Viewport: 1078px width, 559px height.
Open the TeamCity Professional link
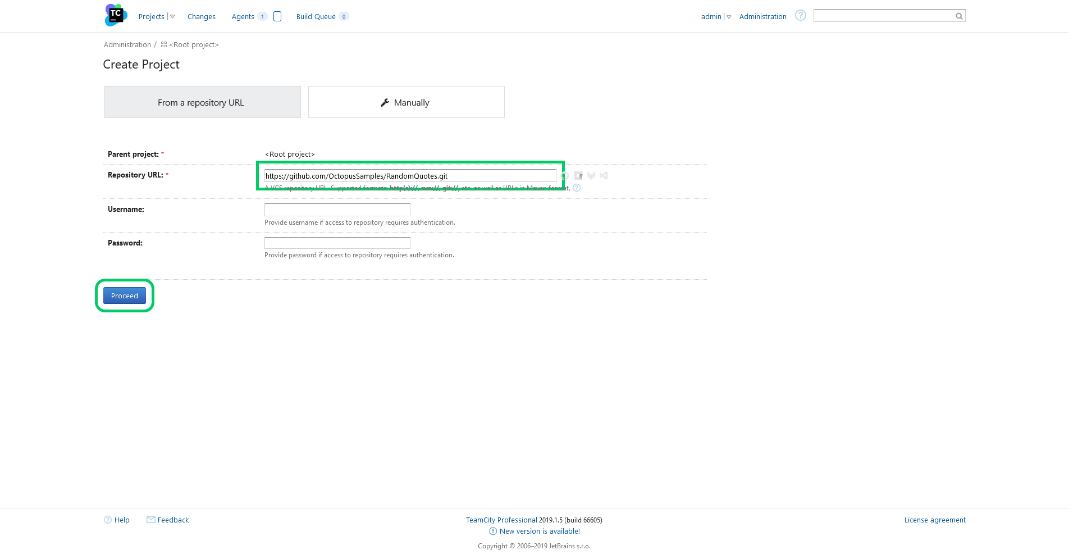[501, 520]
